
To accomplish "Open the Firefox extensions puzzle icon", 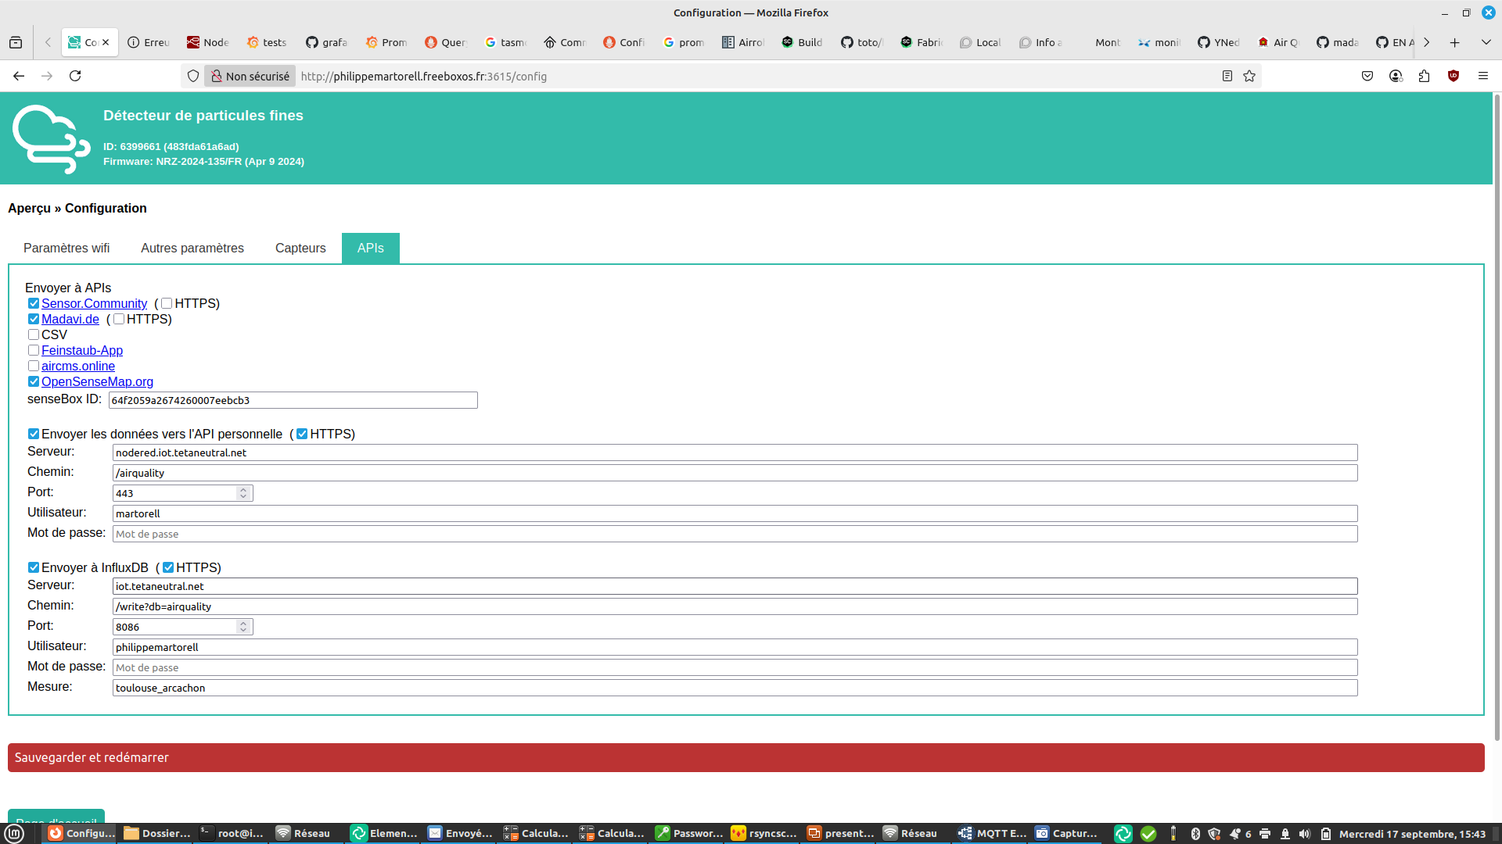I will 1424,76.
